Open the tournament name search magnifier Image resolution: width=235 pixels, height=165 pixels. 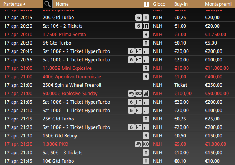[48, 4]
